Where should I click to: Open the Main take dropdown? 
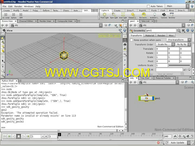(177, 6)
